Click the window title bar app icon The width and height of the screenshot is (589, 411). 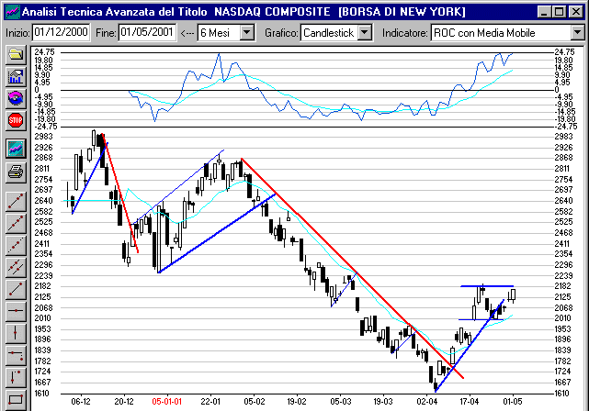[x=14, y=12]
